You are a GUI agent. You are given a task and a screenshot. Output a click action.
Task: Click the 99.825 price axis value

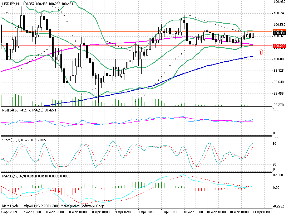click(279, 71)
